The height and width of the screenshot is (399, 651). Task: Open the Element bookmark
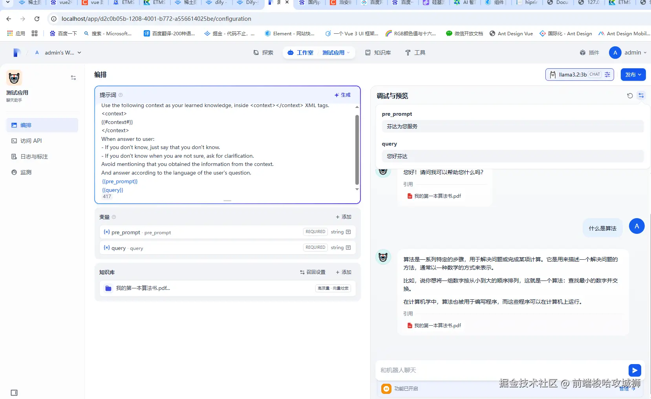point(290,34)
